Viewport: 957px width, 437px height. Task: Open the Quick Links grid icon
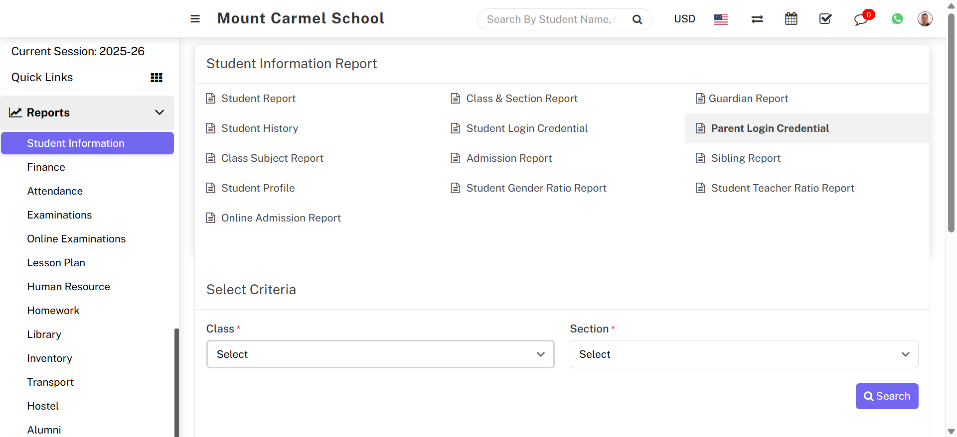pos(157,78)
